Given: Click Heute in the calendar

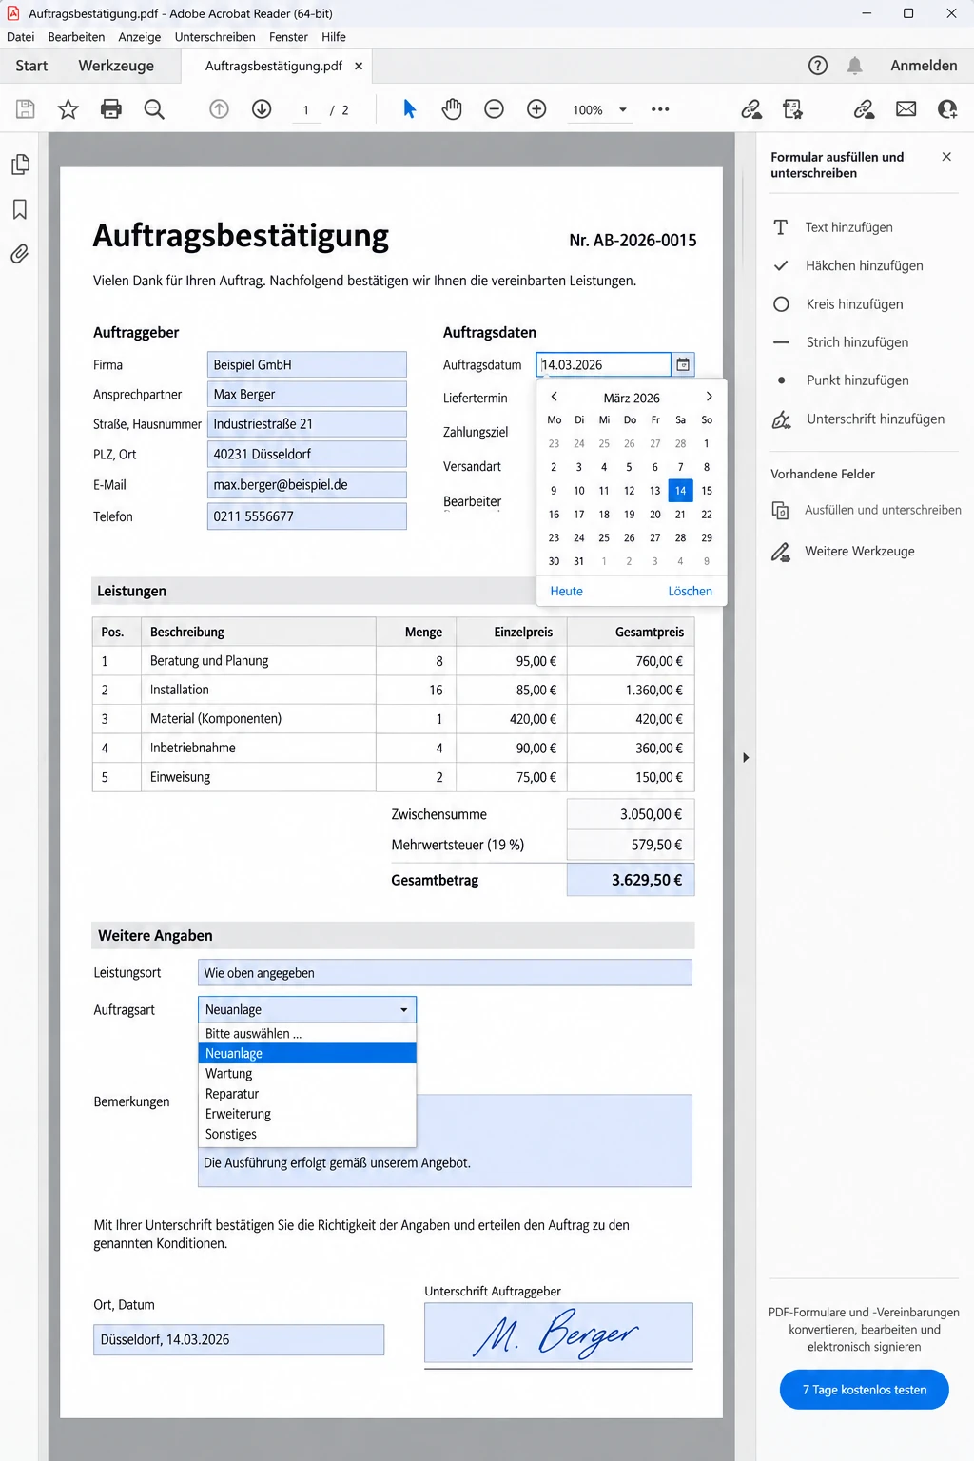Looking at the screenshot, I should pos(566,591).
